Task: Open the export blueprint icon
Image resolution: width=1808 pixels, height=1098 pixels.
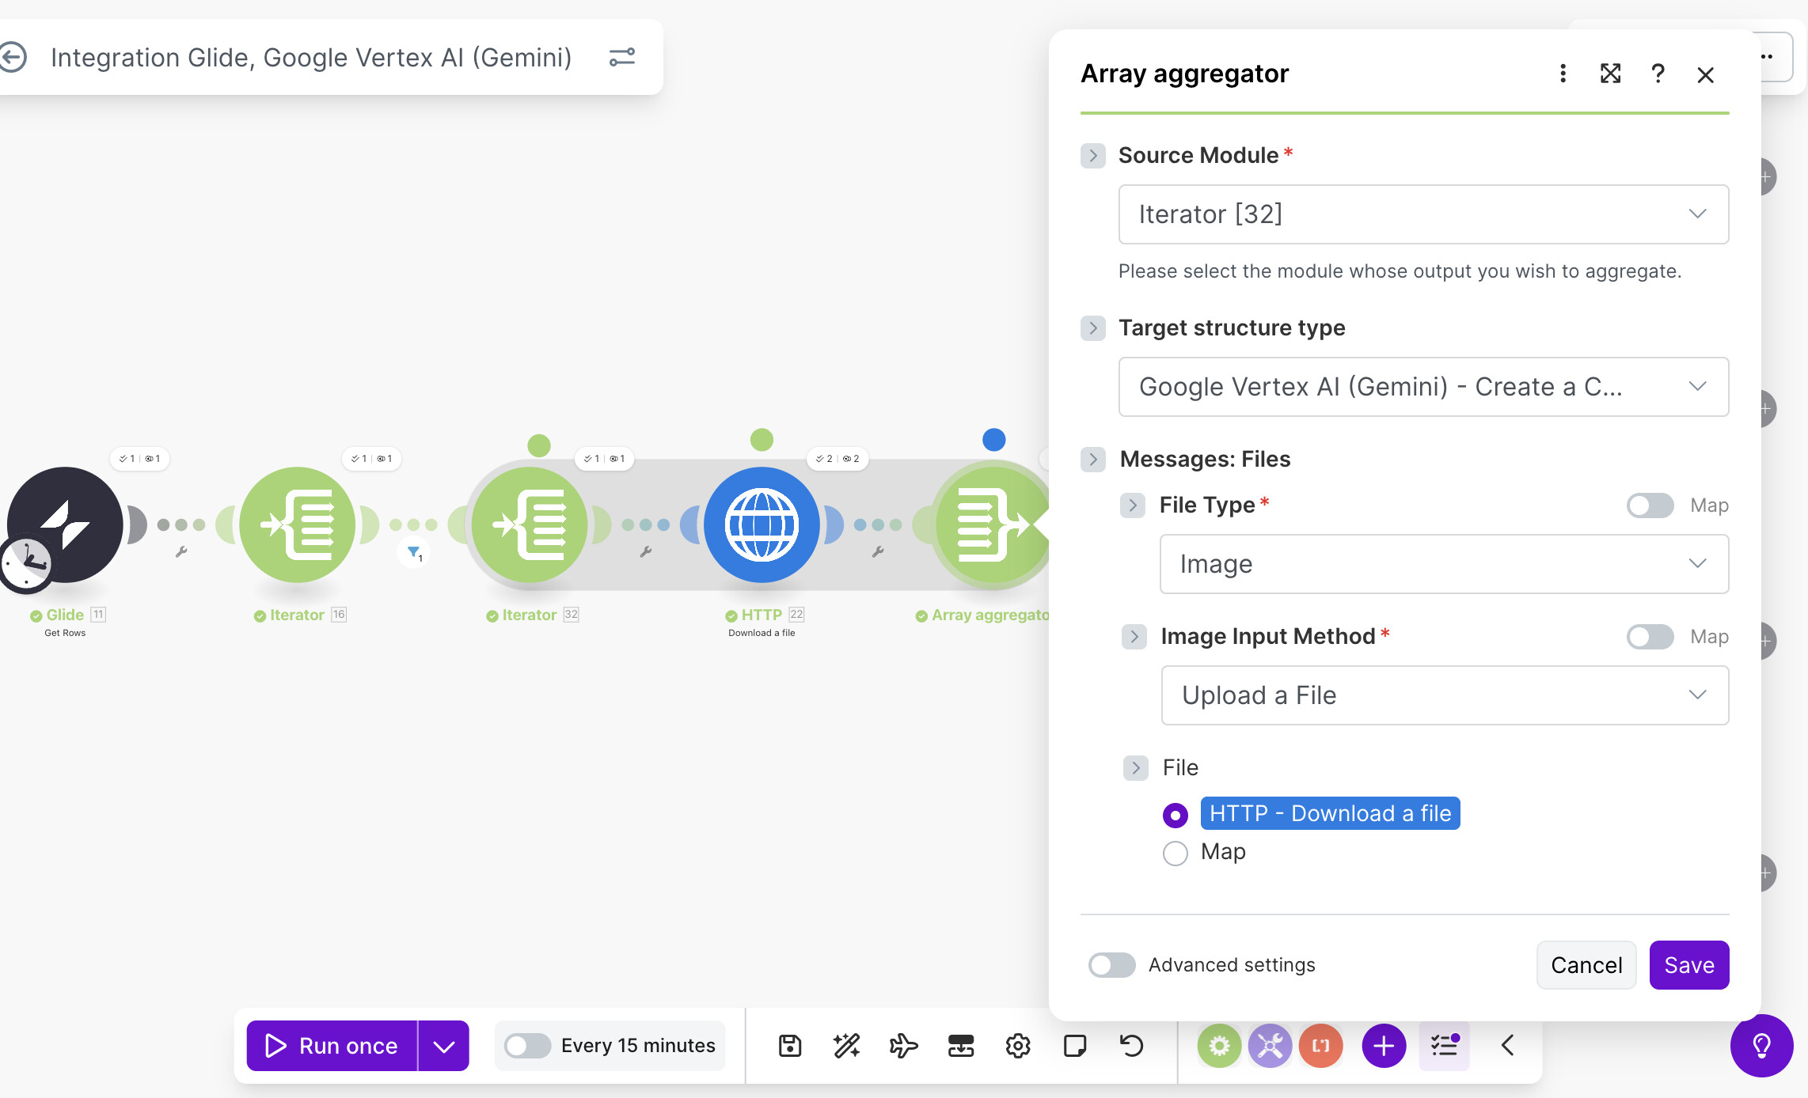Action: pyautogui.click(x=961, y=1045)
